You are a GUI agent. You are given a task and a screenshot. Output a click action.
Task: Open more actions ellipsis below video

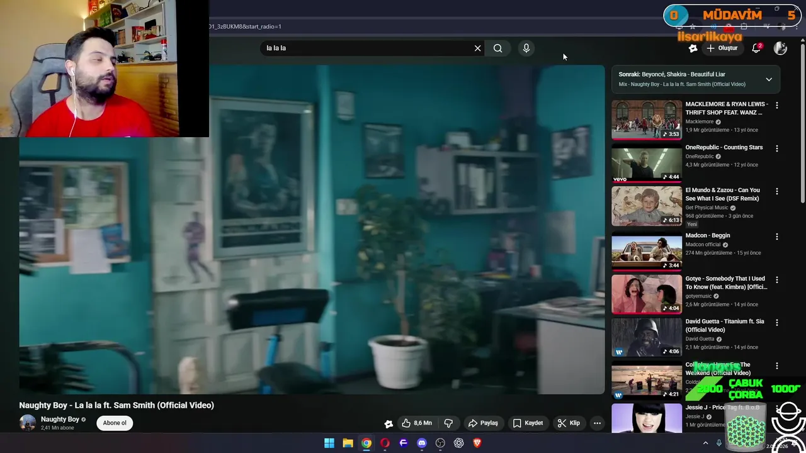click(597, 423)
